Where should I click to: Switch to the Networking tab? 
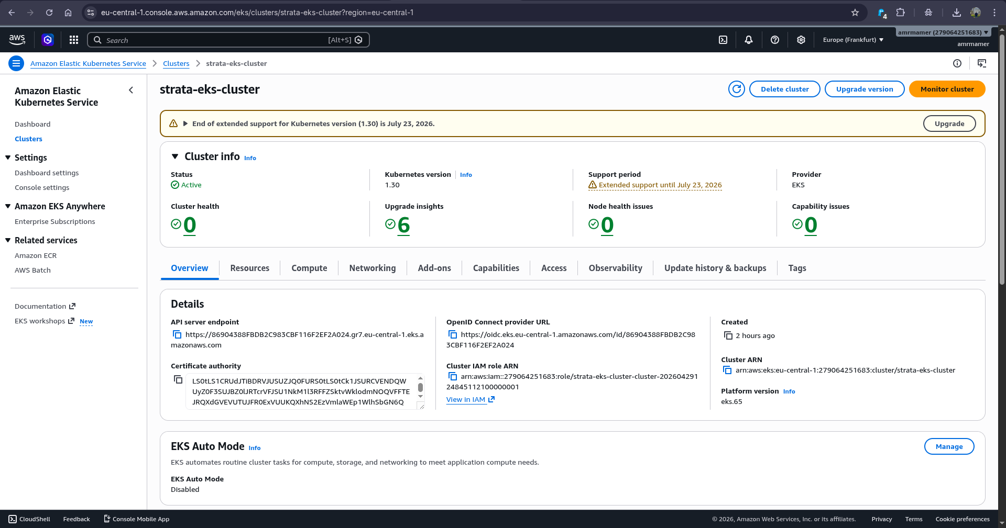tap(373, 268)
